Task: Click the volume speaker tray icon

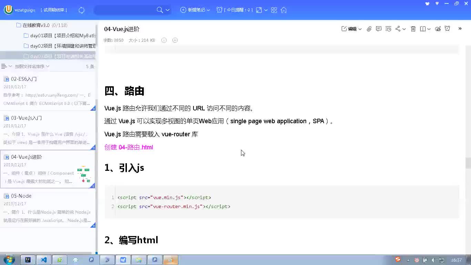Action: [433, 260]
